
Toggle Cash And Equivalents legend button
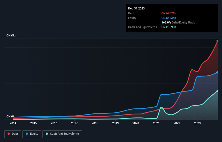62,134
